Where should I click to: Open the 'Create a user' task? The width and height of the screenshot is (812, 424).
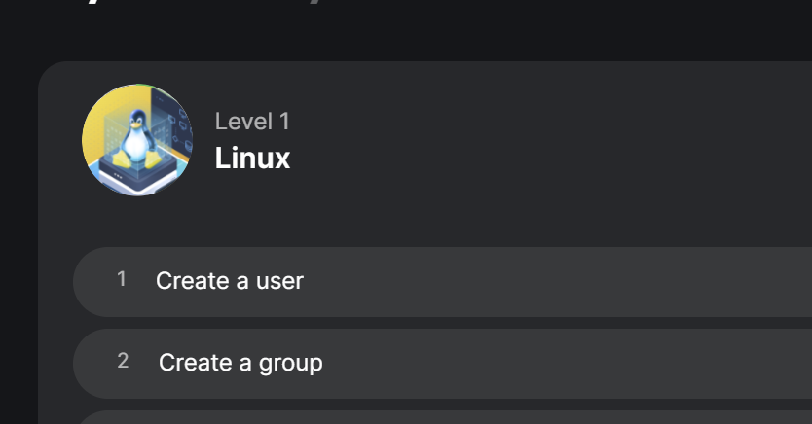pos(442,282)
